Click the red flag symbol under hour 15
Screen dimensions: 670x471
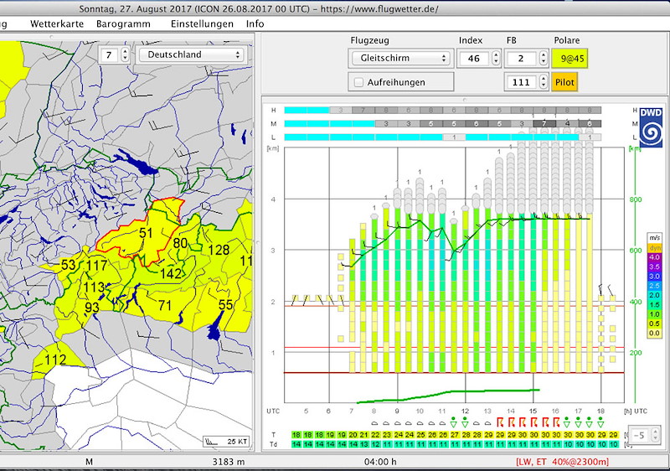(533, 423)
